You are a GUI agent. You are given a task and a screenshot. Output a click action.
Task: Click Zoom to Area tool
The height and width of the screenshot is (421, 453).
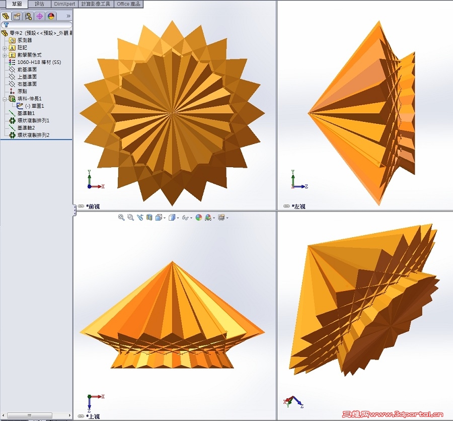point(130,218)
